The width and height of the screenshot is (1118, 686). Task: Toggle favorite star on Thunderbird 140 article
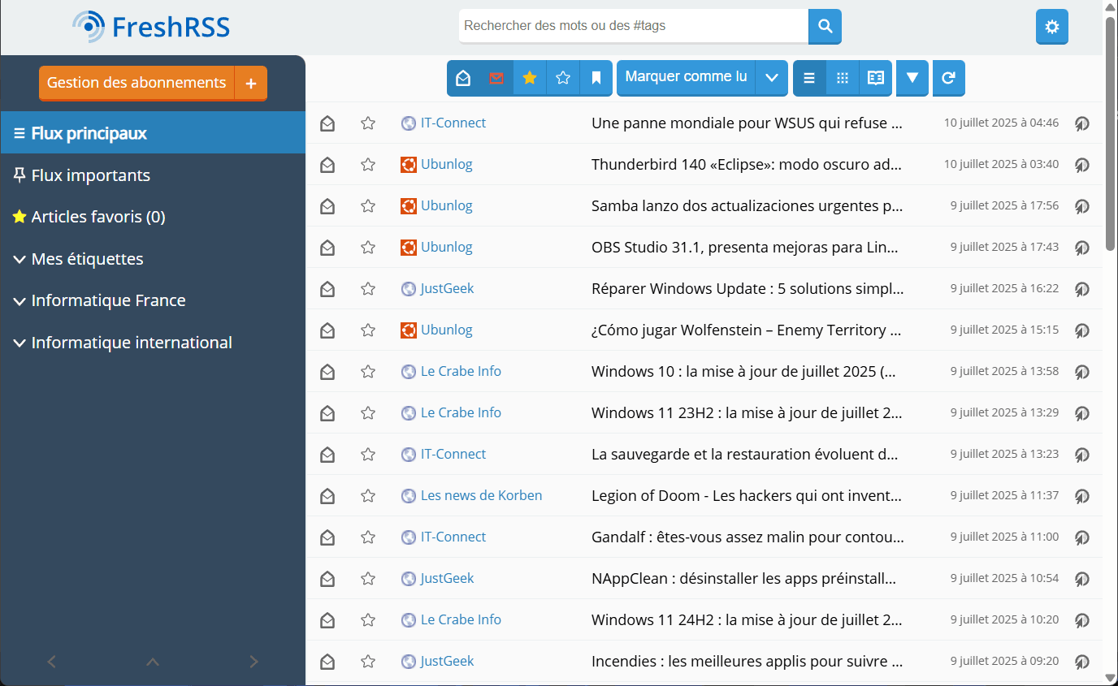pos(368,165)
